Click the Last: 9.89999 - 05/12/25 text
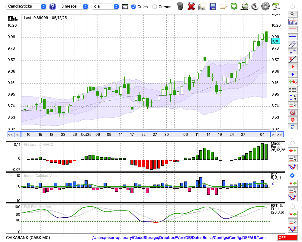This screenshot has height=242, width=302. 46,18
